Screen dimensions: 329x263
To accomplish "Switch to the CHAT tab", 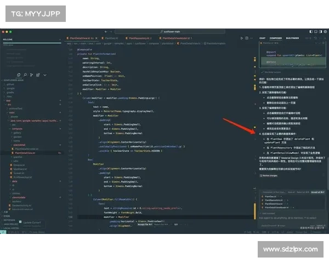I will [263, 38].
